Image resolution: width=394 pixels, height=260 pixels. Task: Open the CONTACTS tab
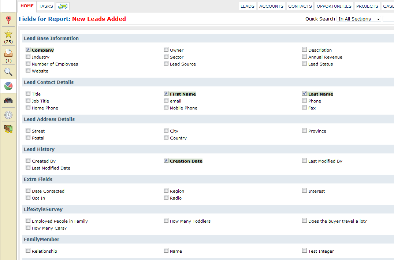click(x=300, y=6)
